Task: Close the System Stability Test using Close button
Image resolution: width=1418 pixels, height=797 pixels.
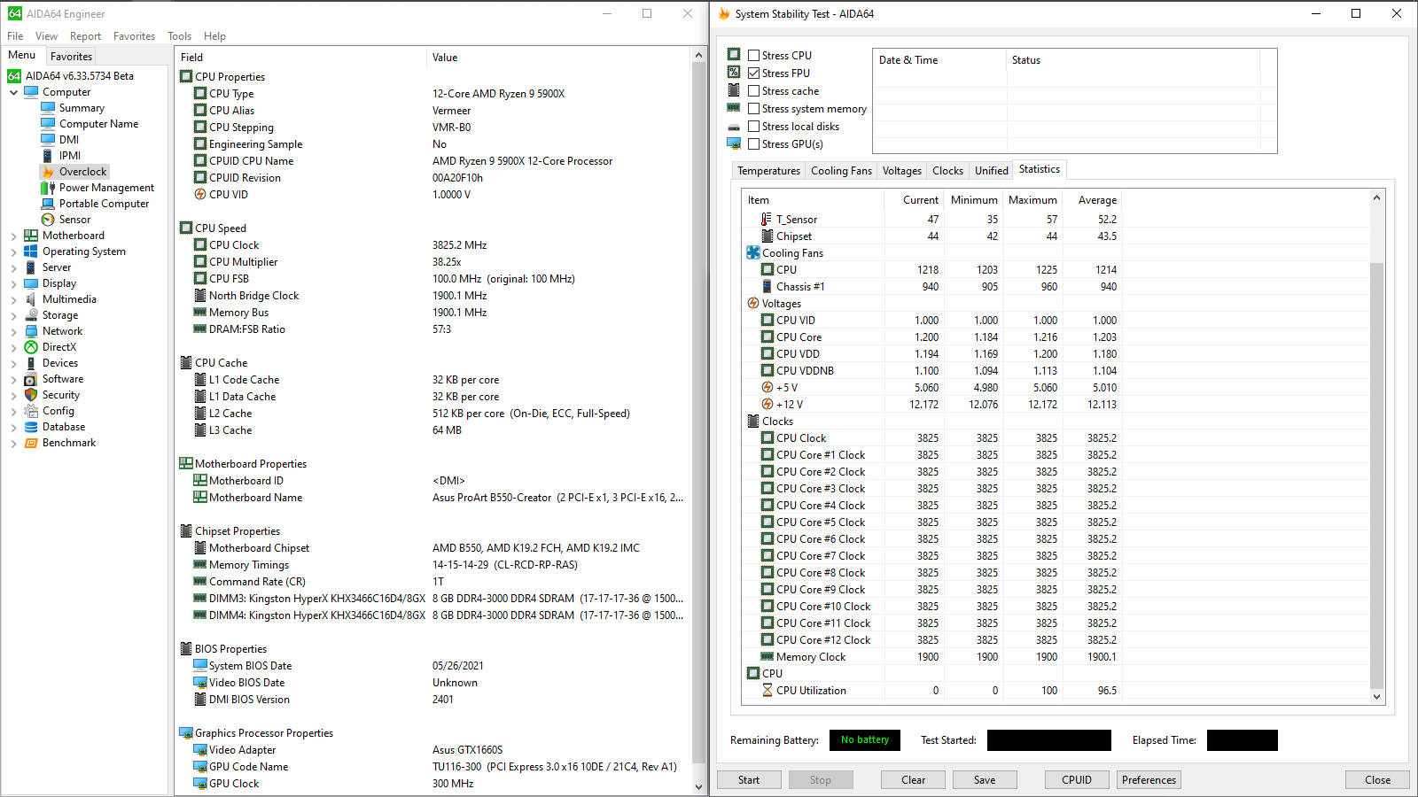Action: click(x=1377, y=780)
